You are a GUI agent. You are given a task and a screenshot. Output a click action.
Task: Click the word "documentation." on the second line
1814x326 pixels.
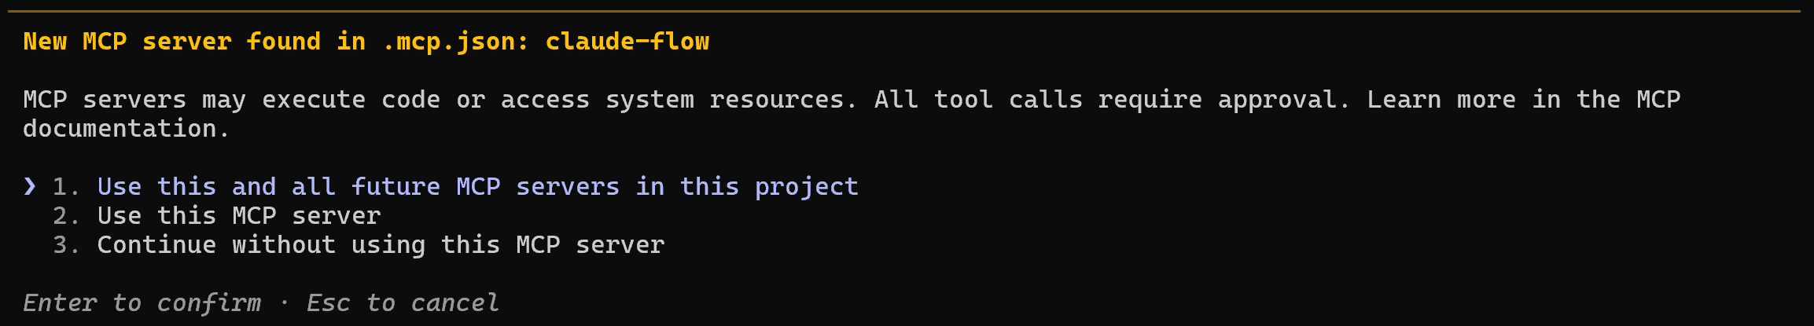[126, 129]
